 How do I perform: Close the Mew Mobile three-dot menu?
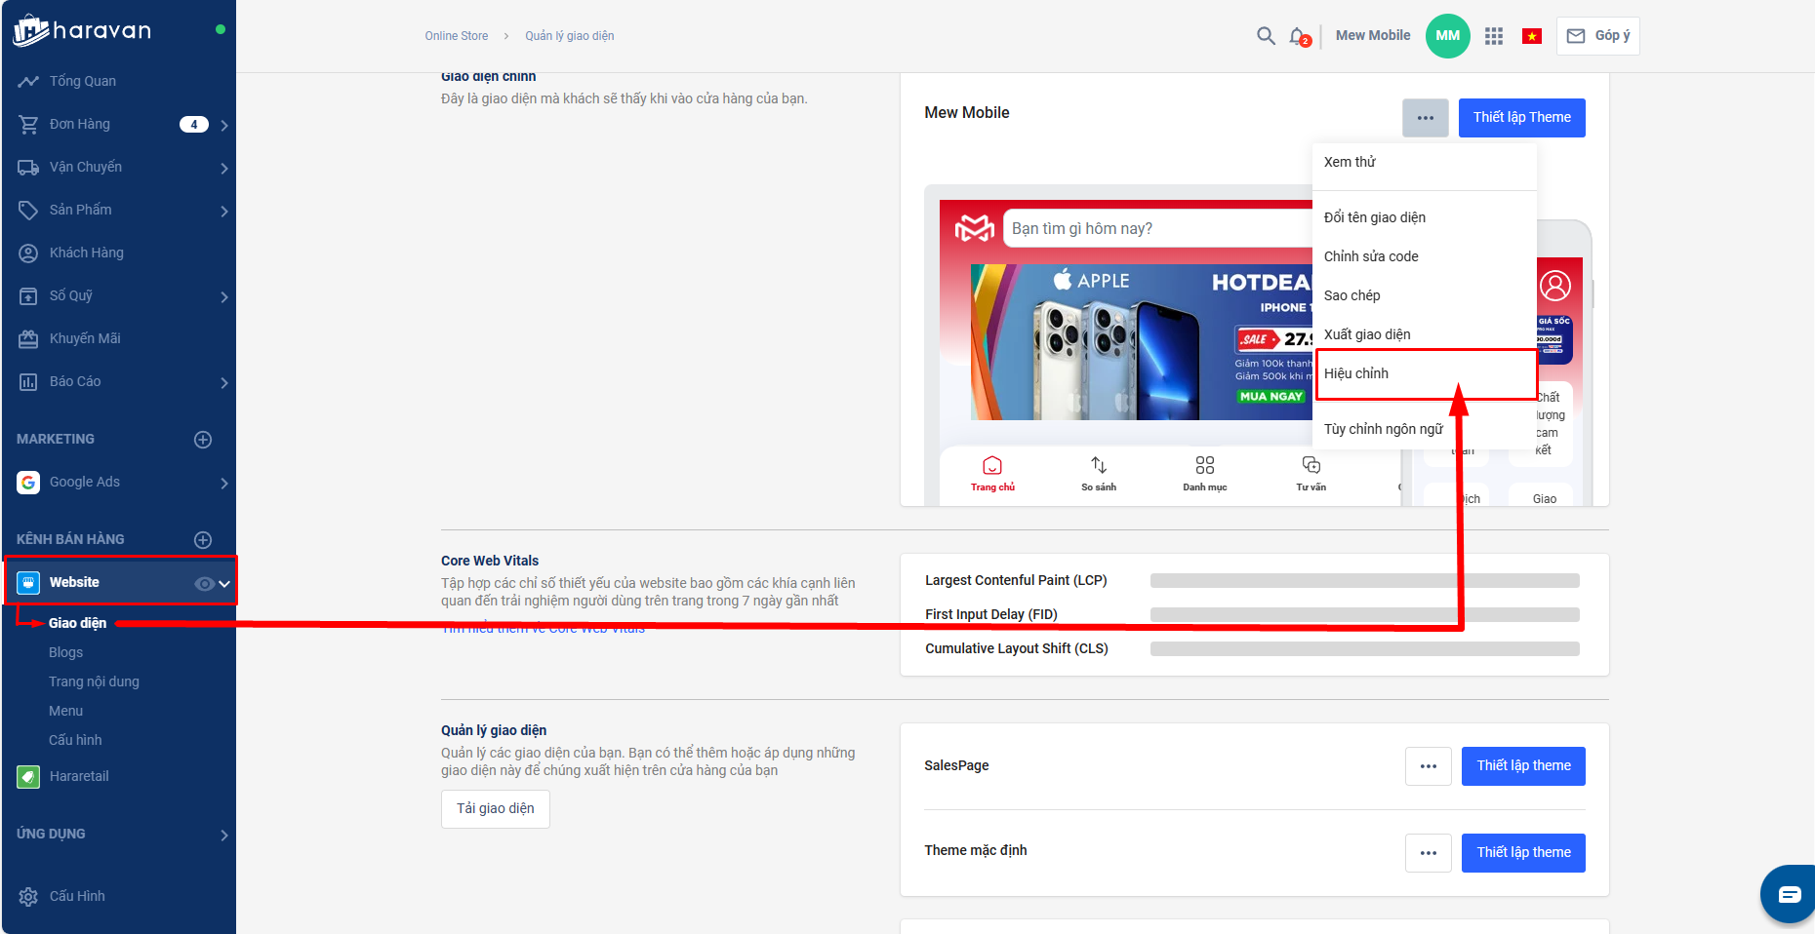[x=1426, y=118]
